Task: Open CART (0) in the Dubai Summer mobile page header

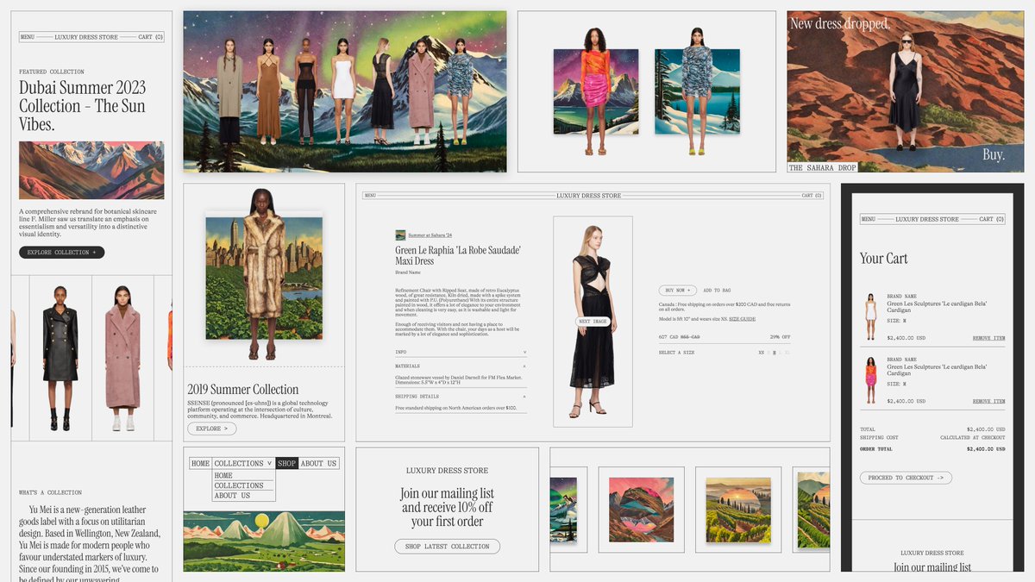Action: pyautogui.click(x=150, y=37)
